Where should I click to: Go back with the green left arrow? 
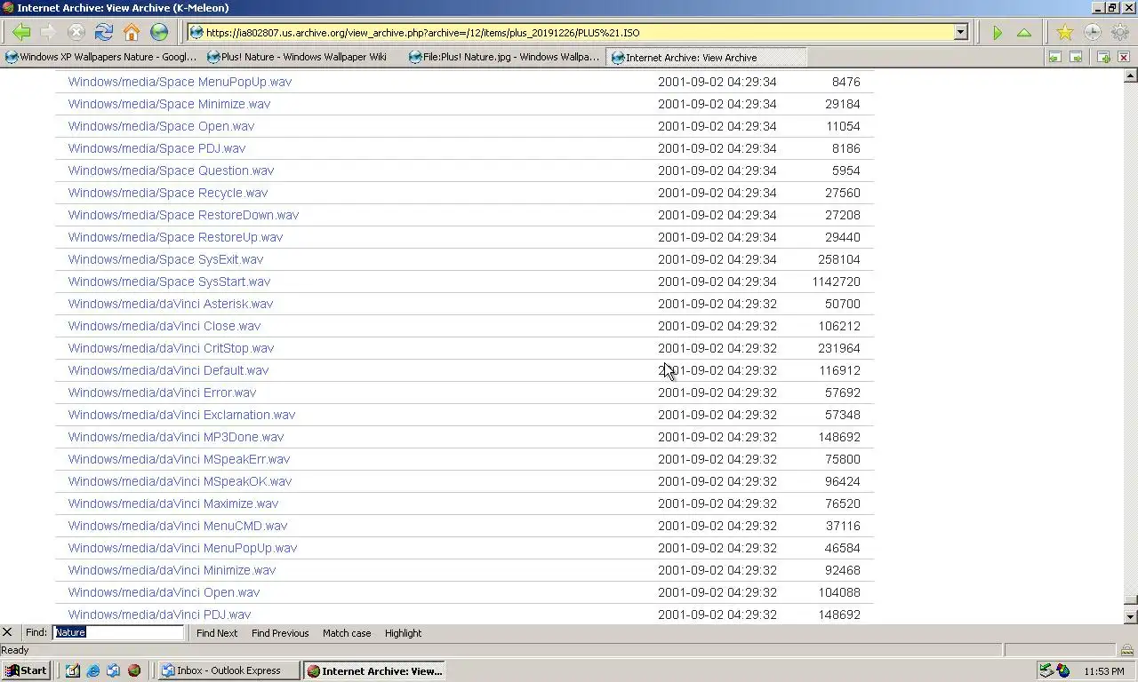tap(21, 33)
